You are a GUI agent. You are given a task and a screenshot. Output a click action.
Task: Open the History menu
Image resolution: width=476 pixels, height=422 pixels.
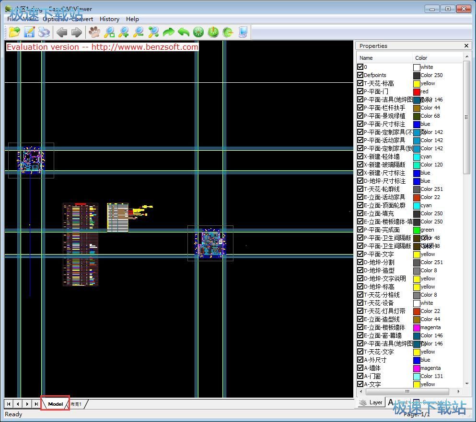(109, 19)
